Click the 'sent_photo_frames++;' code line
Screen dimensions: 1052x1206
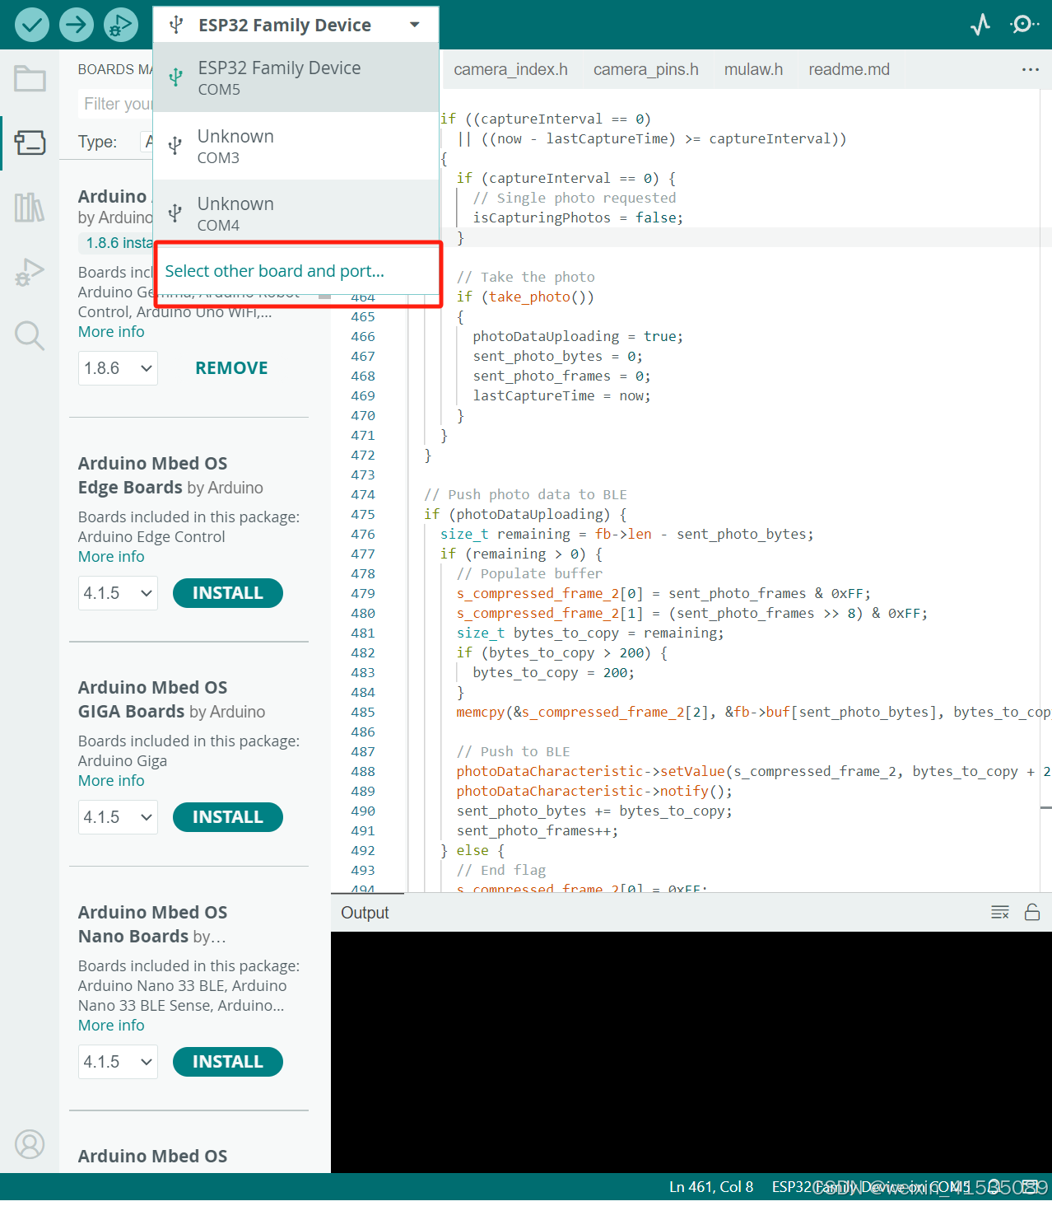pyautogui.click(x=538, y=831)
